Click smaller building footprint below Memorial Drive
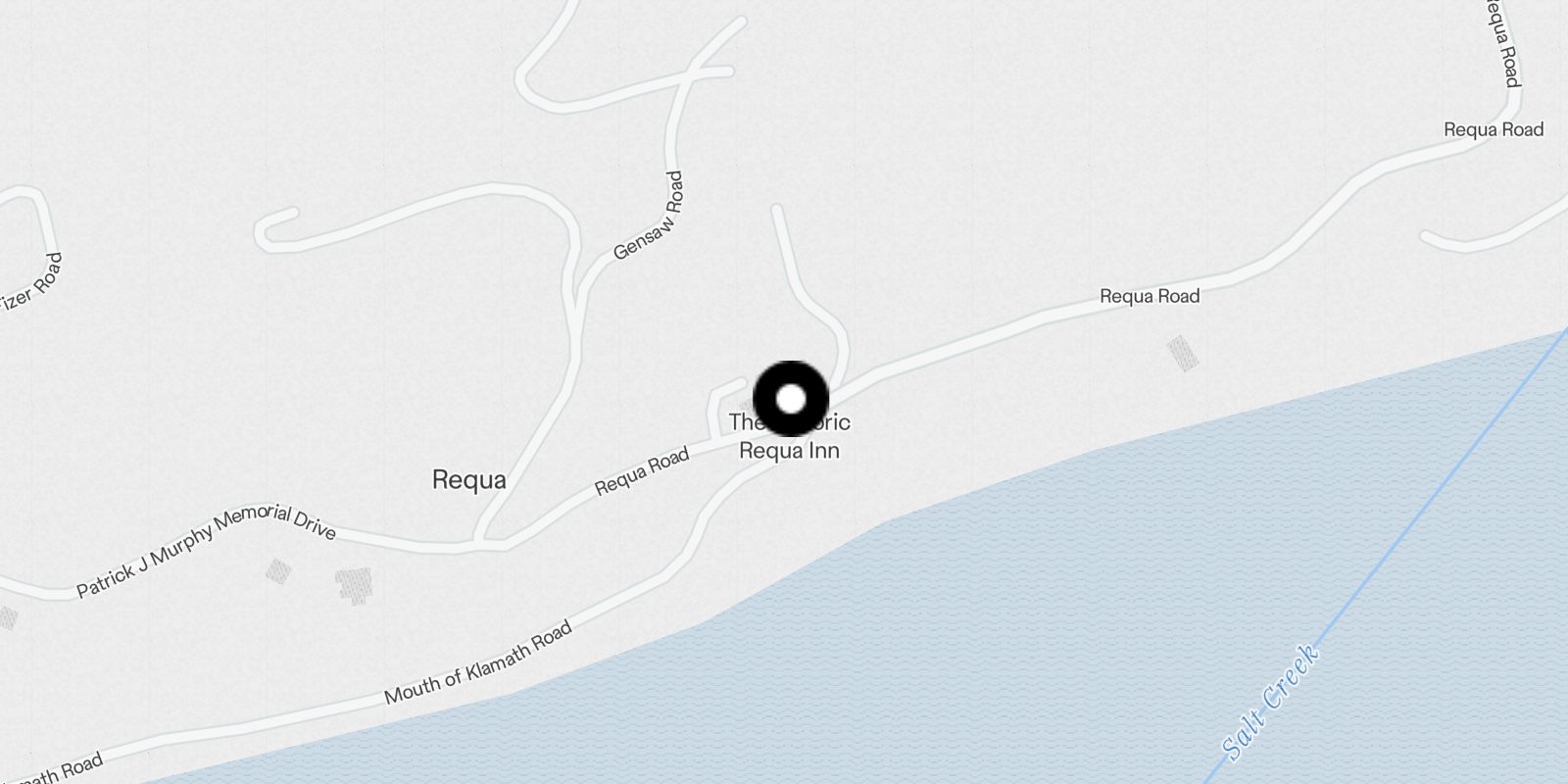The height and width of the screenshot is (784, 1568). pos(278,571)
